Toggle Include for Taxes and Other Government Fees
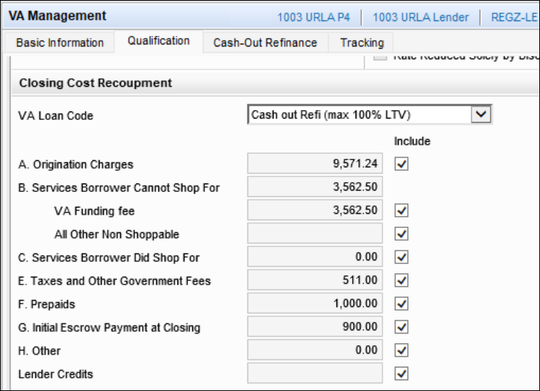This screenshot has width=540, height=391. [x=402, y=280]
